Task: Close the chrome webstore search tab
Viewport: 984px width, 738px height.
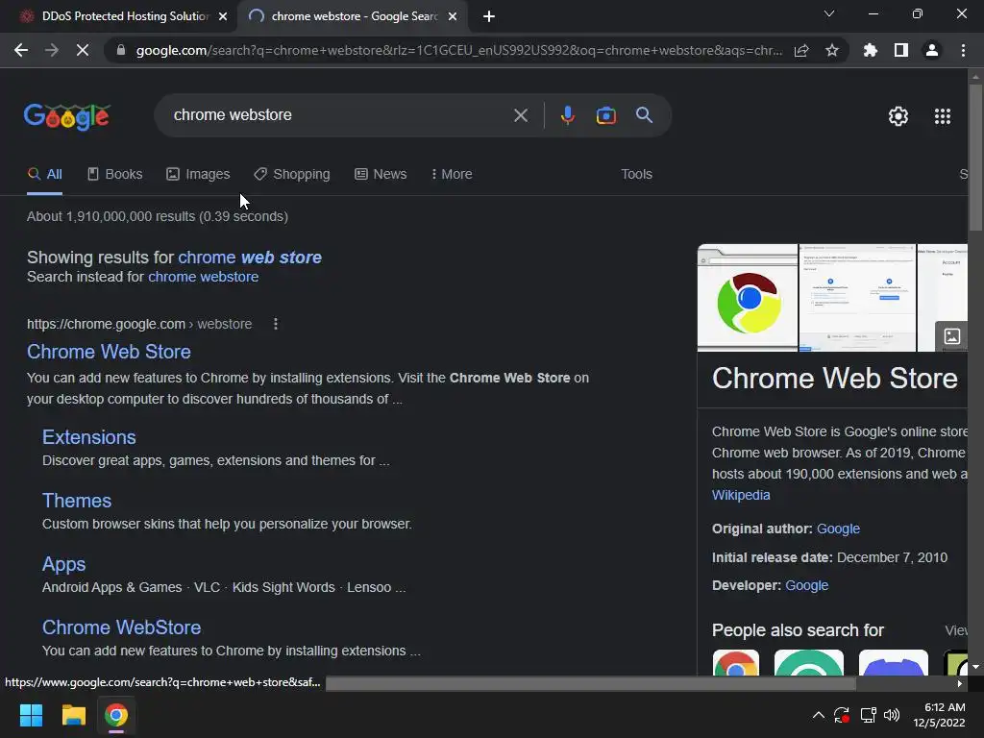Action: click(x=453, y=16)
